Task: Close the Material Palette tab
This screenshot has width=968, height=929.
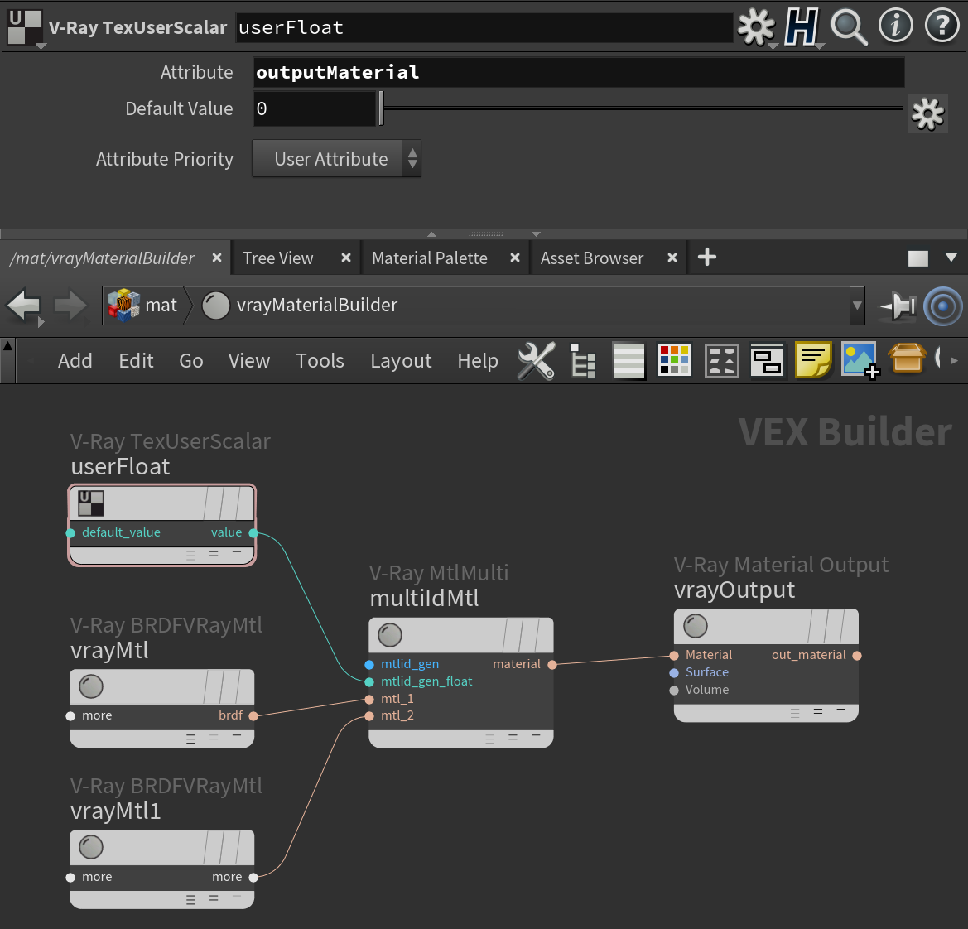Action: 515,258
